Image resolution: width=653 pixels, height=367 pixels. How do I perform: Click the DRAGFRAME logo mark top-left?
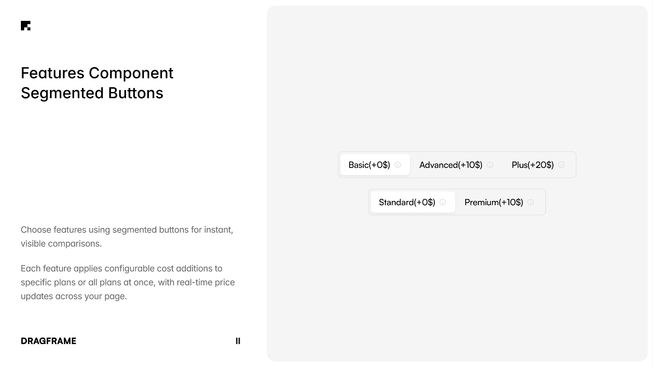pos(25,26)
